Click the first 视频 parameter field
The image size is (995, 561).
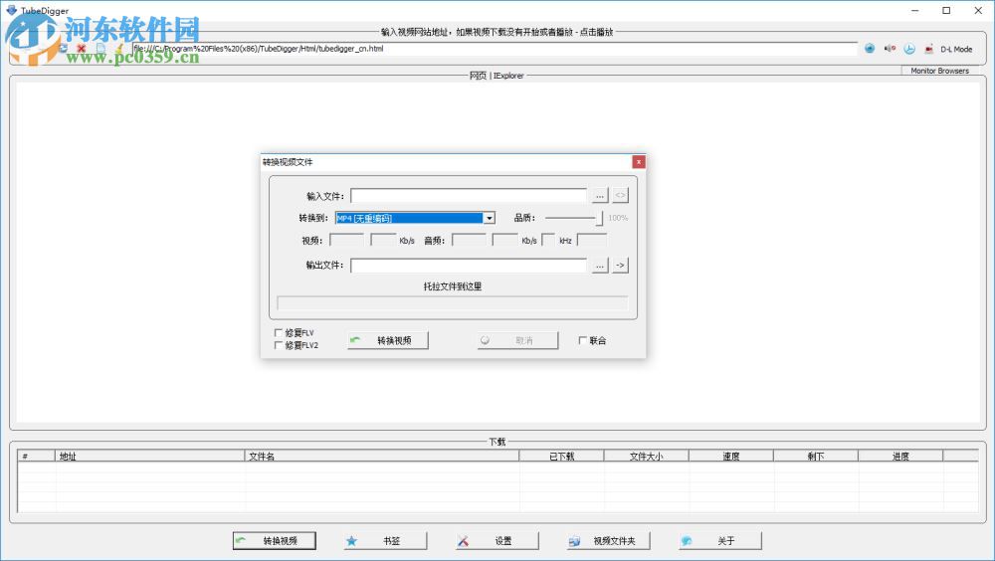(x=347, y=240)
